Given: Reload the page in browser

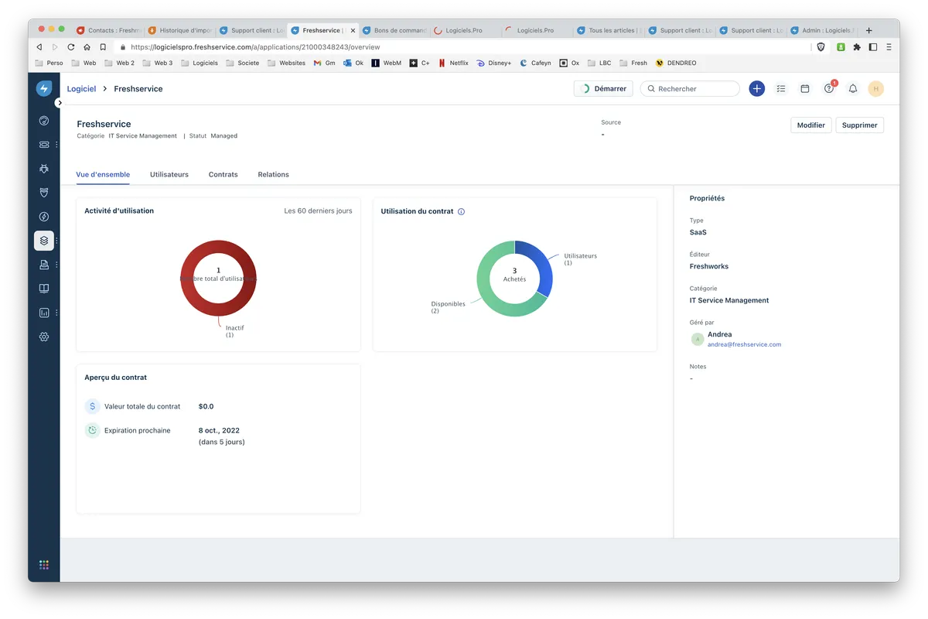Looking at the screenshot, I should click(x=70, y=46).
